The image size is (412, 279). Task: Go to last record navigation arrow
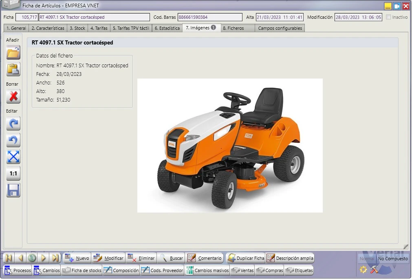(x=55, y=258)
